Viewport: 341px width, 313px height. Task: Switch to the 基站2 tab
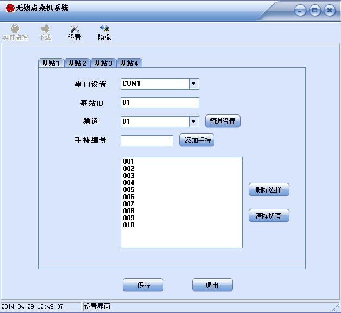click(x=77, y=63)
